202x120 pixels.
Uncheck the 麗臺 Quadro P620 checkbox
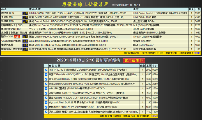(x=46, y=98)
